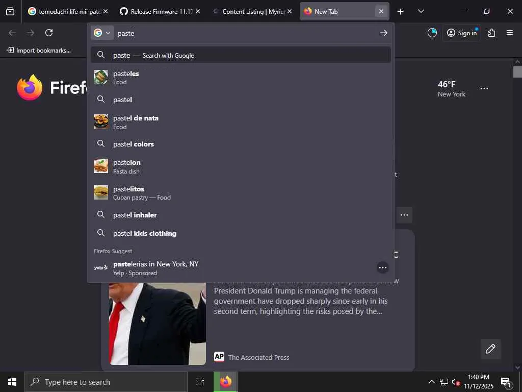Select the pastel kids clothing suggestion

click(241, 233)
